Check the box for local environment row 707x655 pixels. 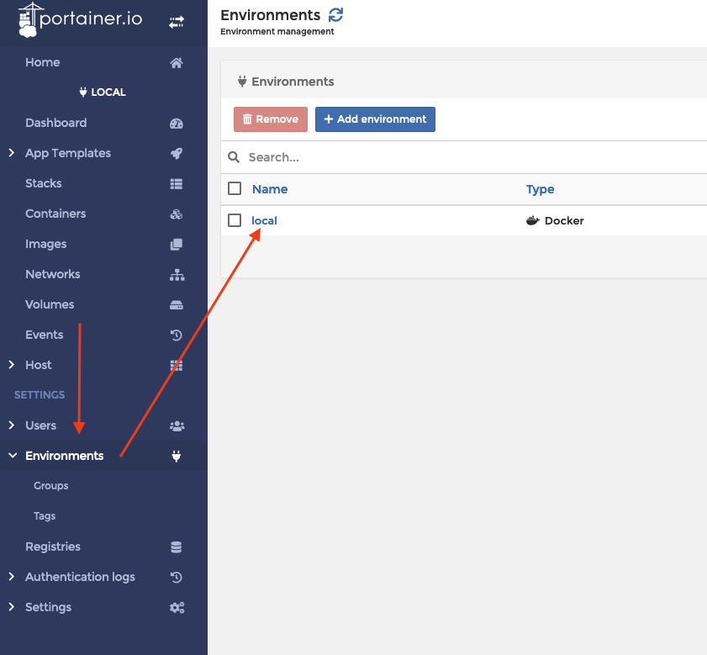(x=235, y=220)
